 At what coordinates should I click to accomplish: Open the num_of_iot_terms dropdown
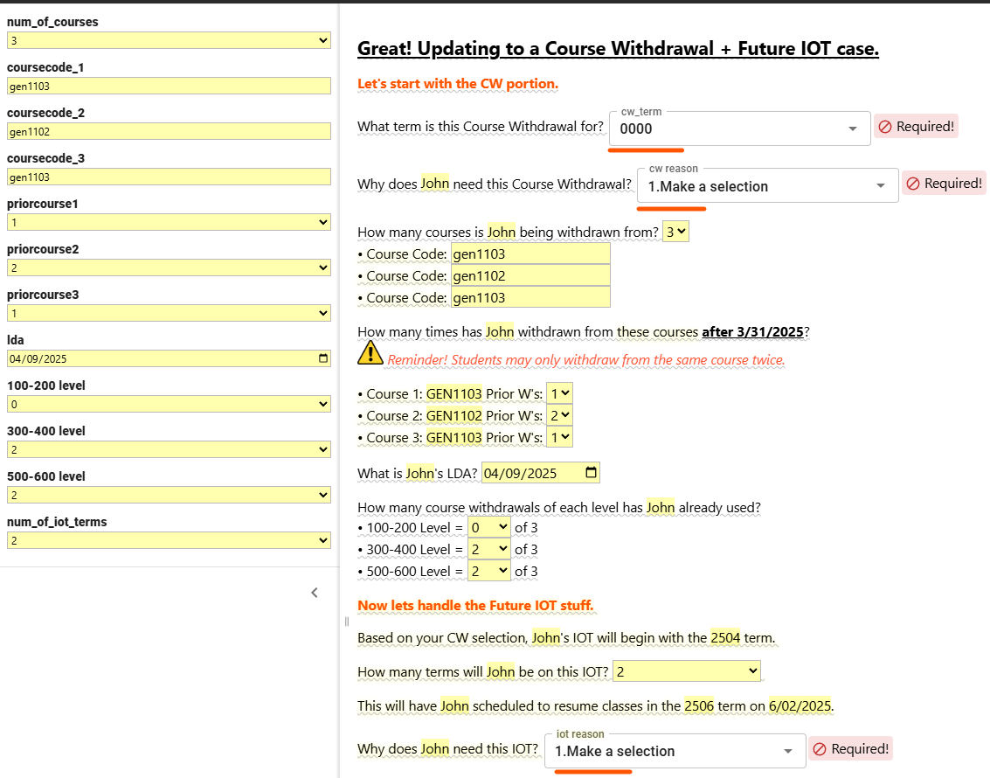[x=169, y=540]
